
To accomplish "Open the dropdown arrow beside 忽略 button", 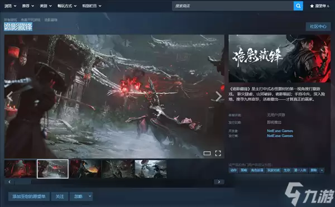I will click(x=90, y=196).
